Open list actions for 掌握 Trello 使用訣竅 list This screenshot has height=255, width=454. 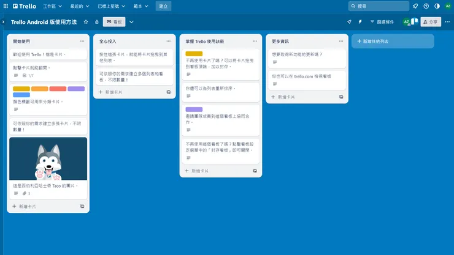255,41
